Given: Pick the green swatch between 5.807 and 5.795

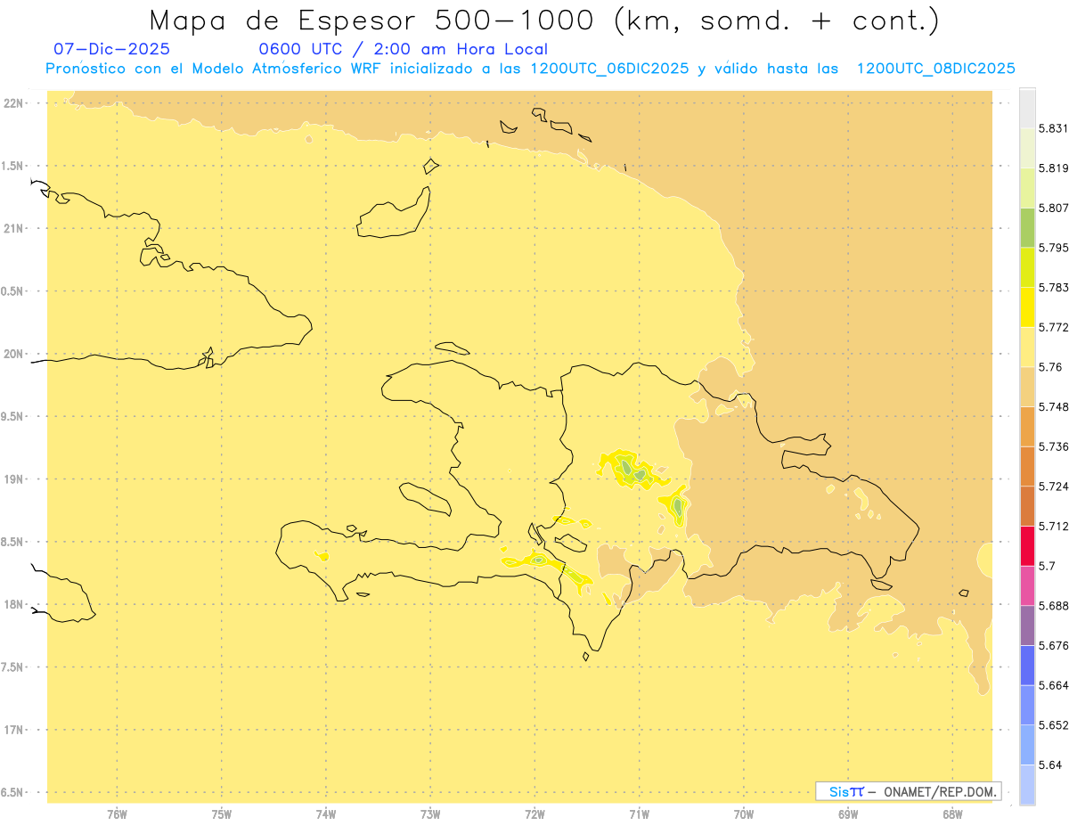Looking at the screenshot, I should pos(1027,227).
